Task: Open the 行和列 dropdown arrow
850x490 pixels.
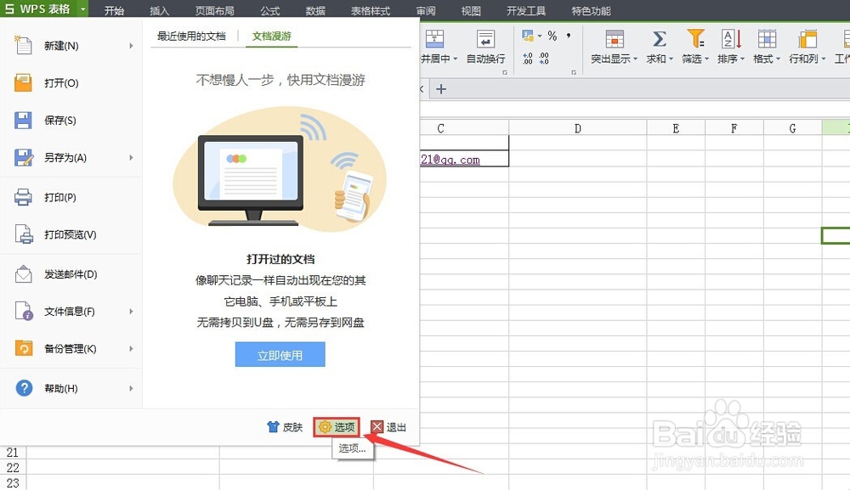Action: (823, 59)
